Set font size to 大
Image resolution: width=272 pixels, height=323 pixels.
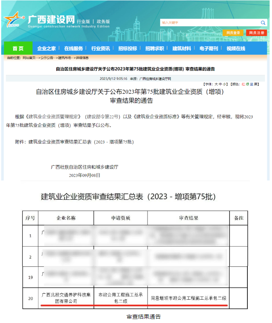tap(216, 84)
